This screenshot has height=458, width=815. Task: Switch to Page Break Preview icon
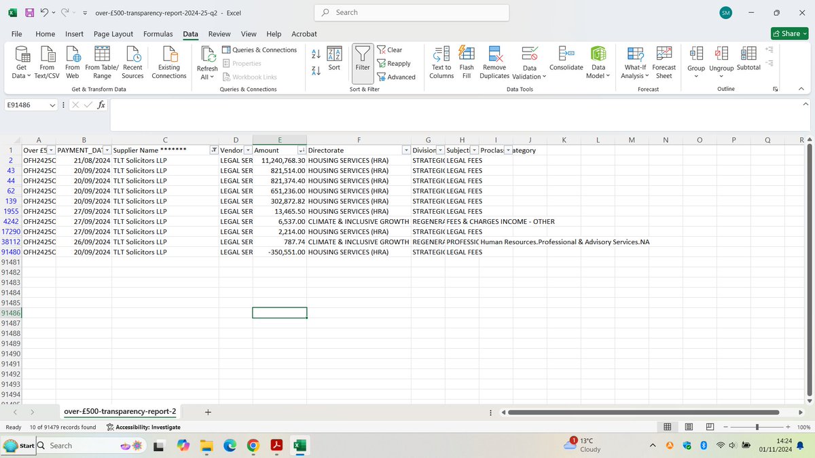[x=710, y=427]
